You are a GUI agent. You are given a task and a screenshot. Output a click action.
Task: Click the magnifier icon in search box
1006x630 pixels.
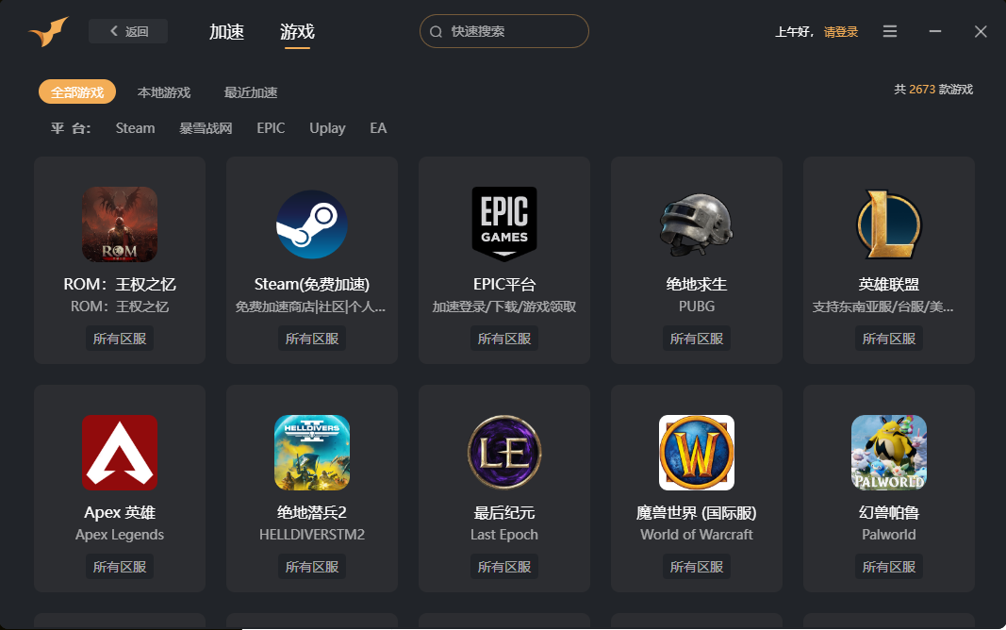(x=437, y=31)
